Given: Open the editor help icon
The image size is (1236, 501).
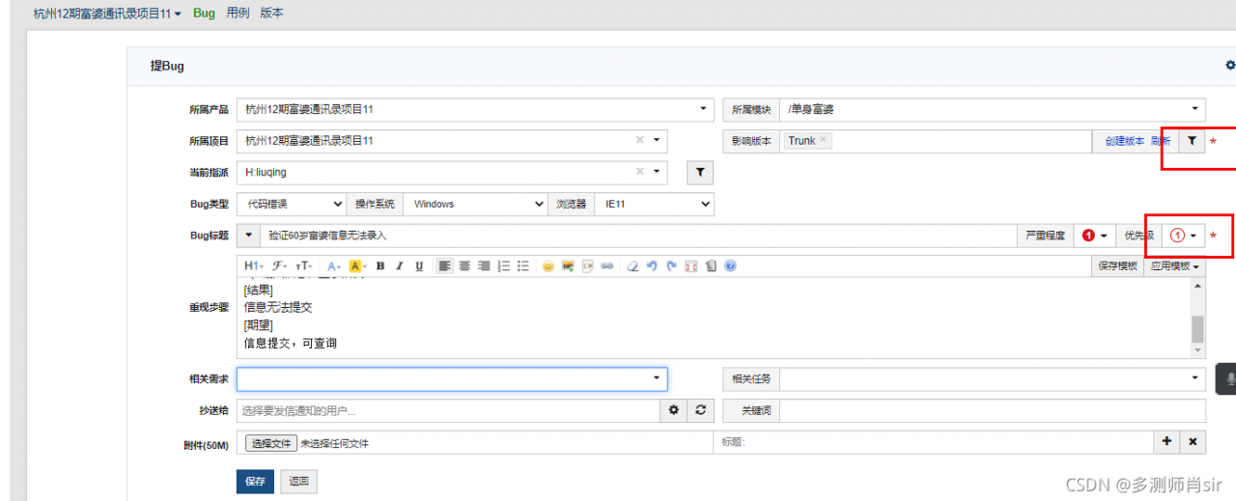Looking at the screenshot, I should [730, 266].
